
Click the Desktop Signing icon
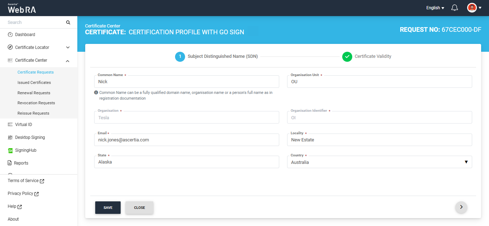pyautogui.click(x=10, y=137)
